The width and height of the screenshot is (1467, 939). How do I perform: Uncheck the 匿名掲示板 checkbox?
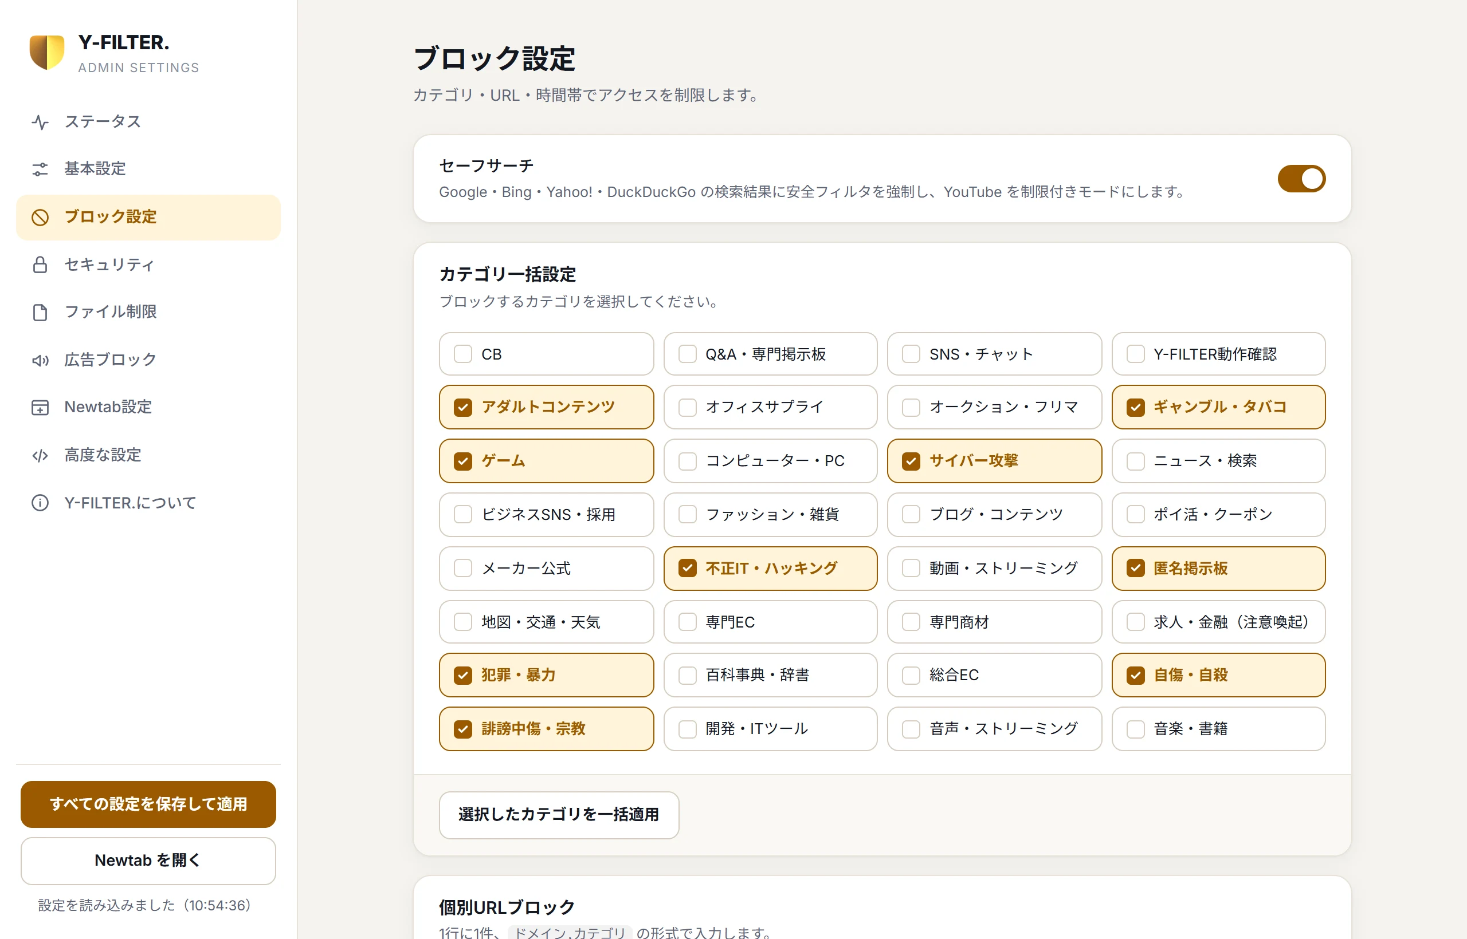point(1136,569)
